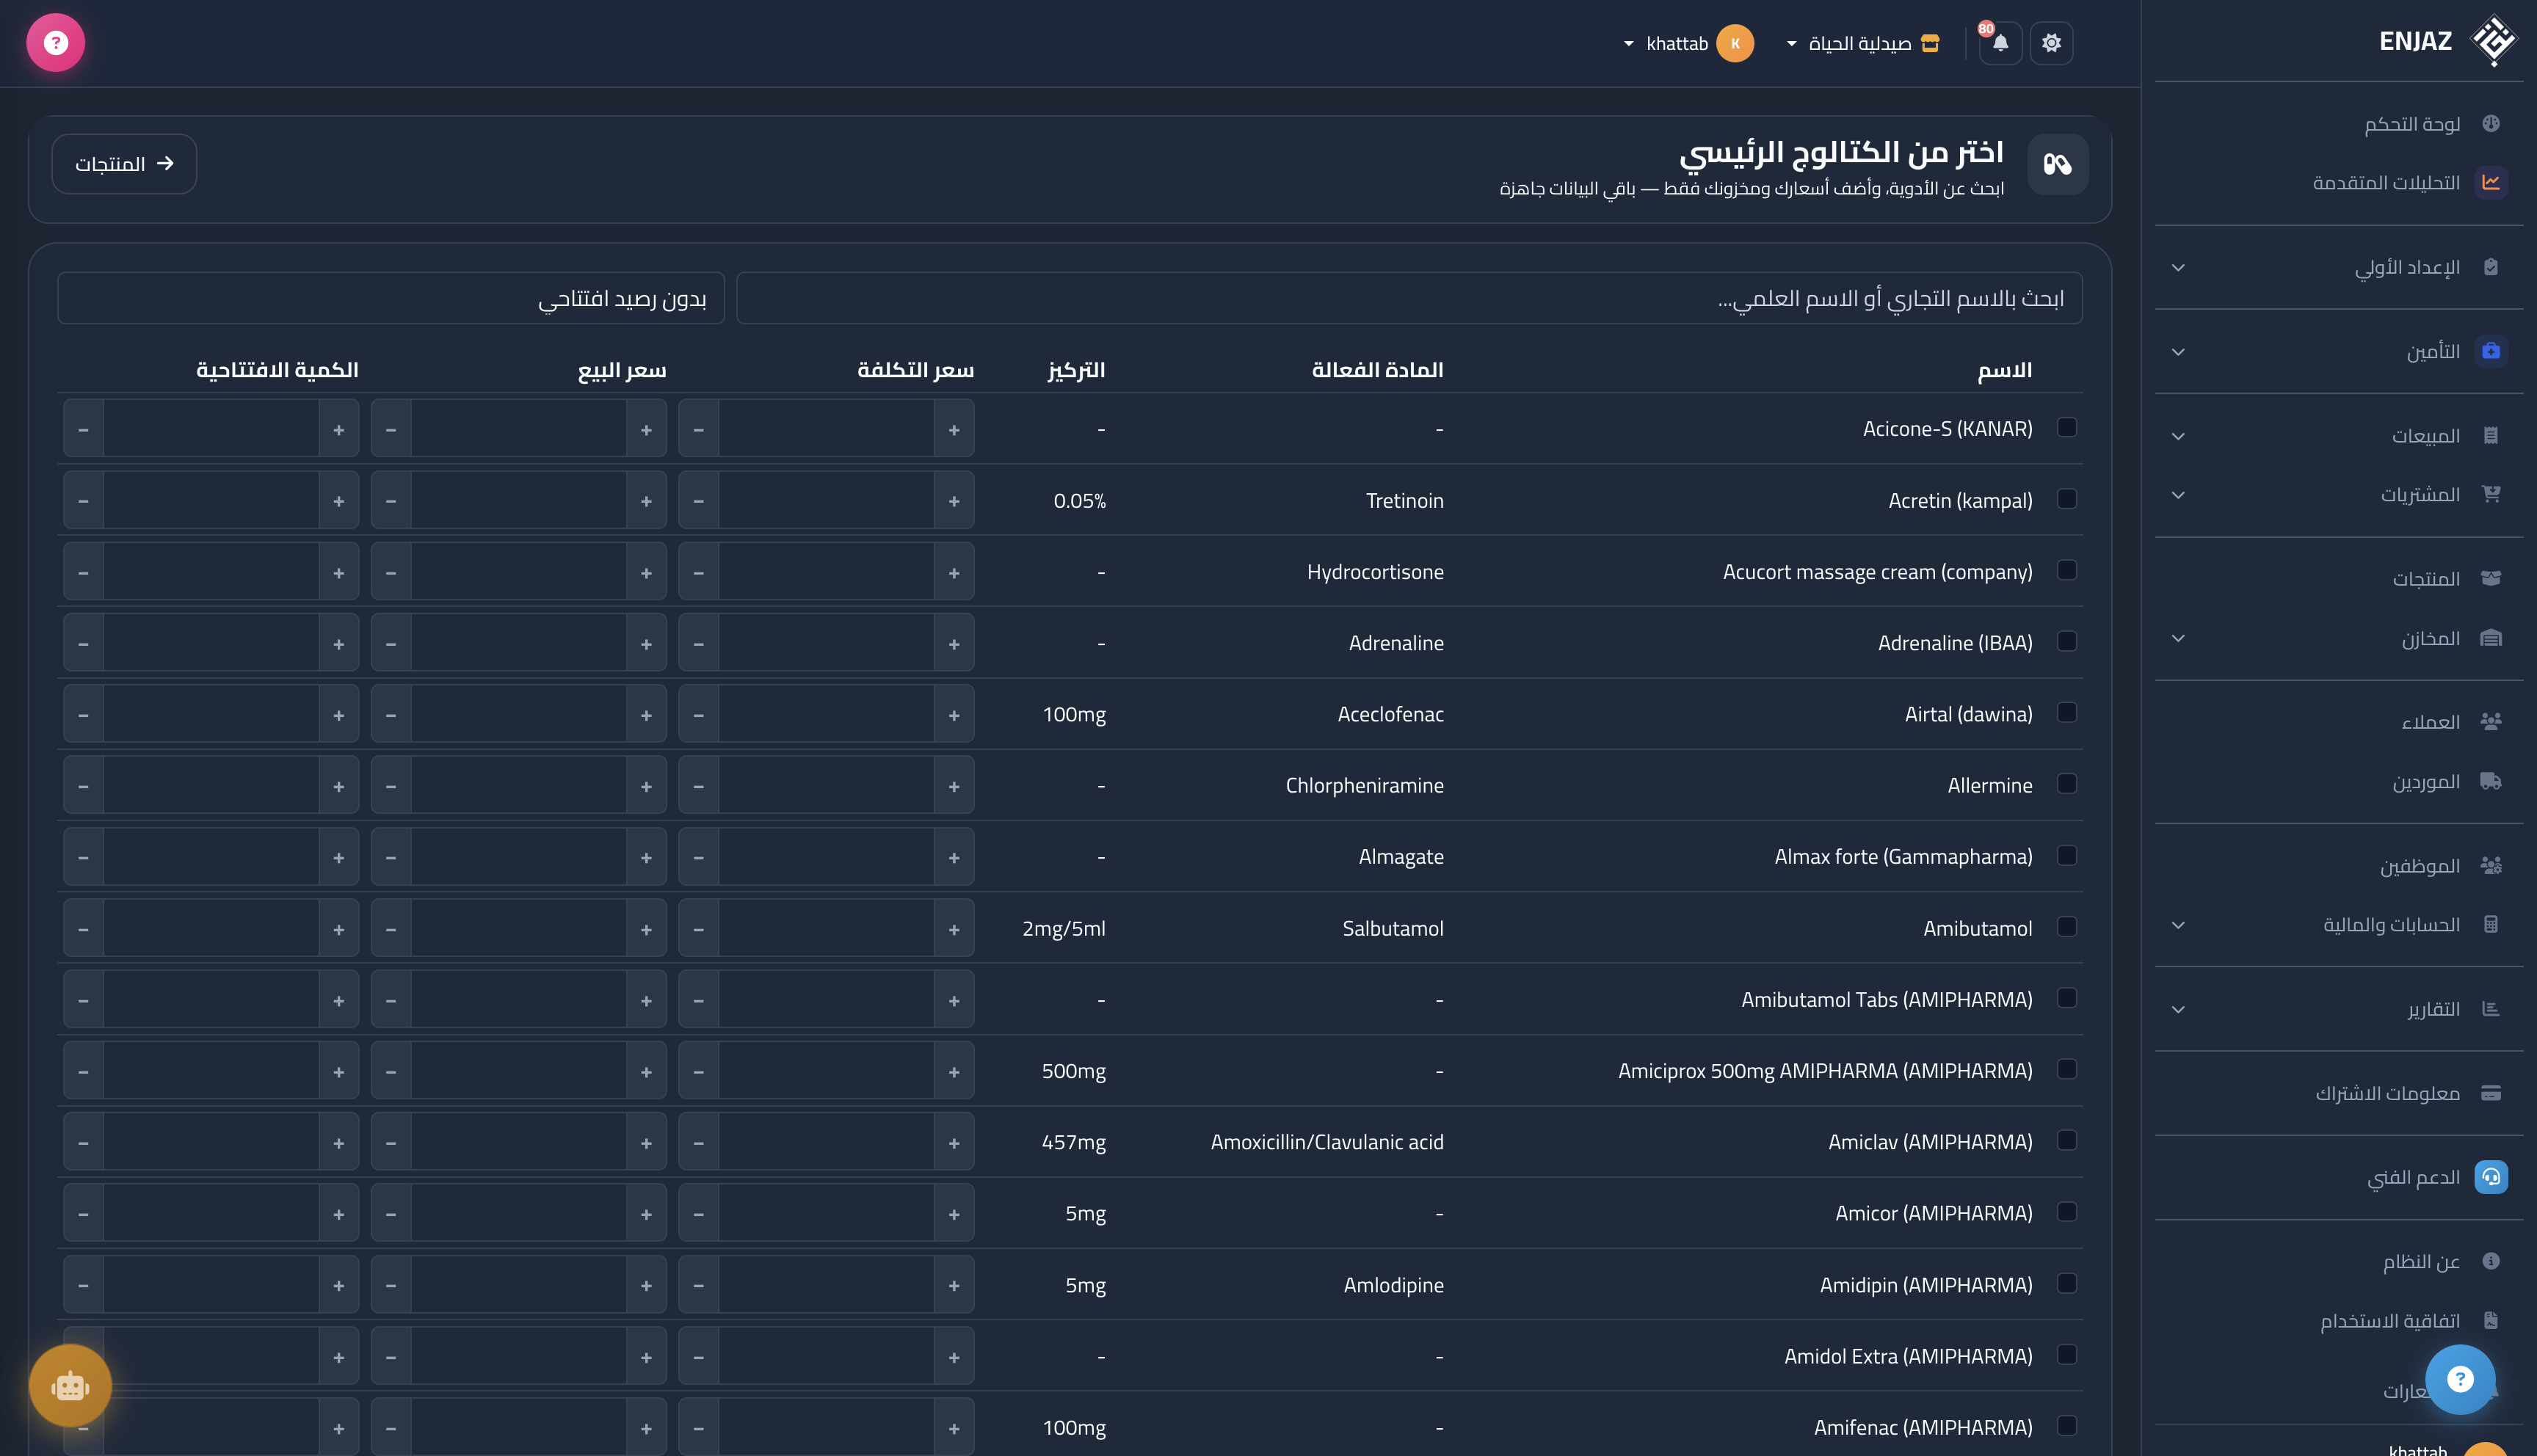The width and height of the screenshot is (2537, 1456).
Task: Increase cost price for Acicone-S (KANAR)
Action: coord(954,429)
